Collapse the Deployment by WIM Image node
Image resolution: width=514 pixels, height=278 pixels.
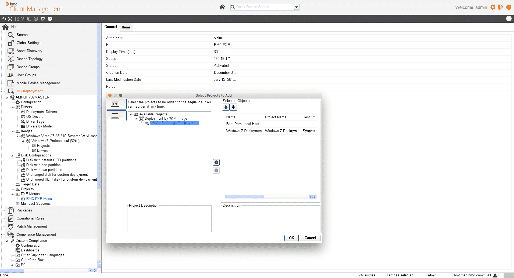136,119
